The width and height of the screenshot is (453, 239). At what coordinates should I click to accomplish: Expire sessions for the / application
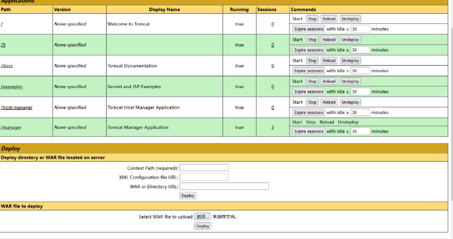point(309,29)
